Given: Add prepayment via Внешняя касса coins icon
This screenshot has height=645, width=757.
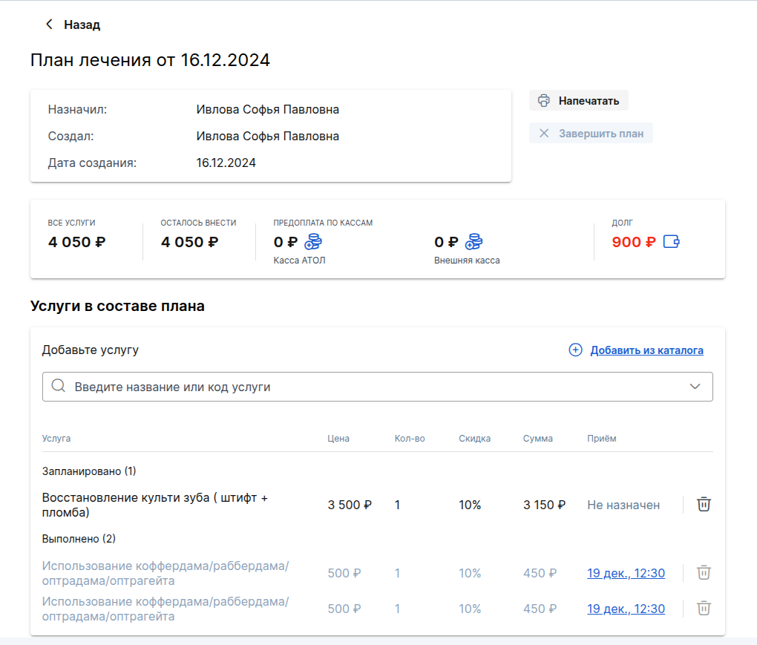Looking at the screenshot, I should (x=473, y=241).
